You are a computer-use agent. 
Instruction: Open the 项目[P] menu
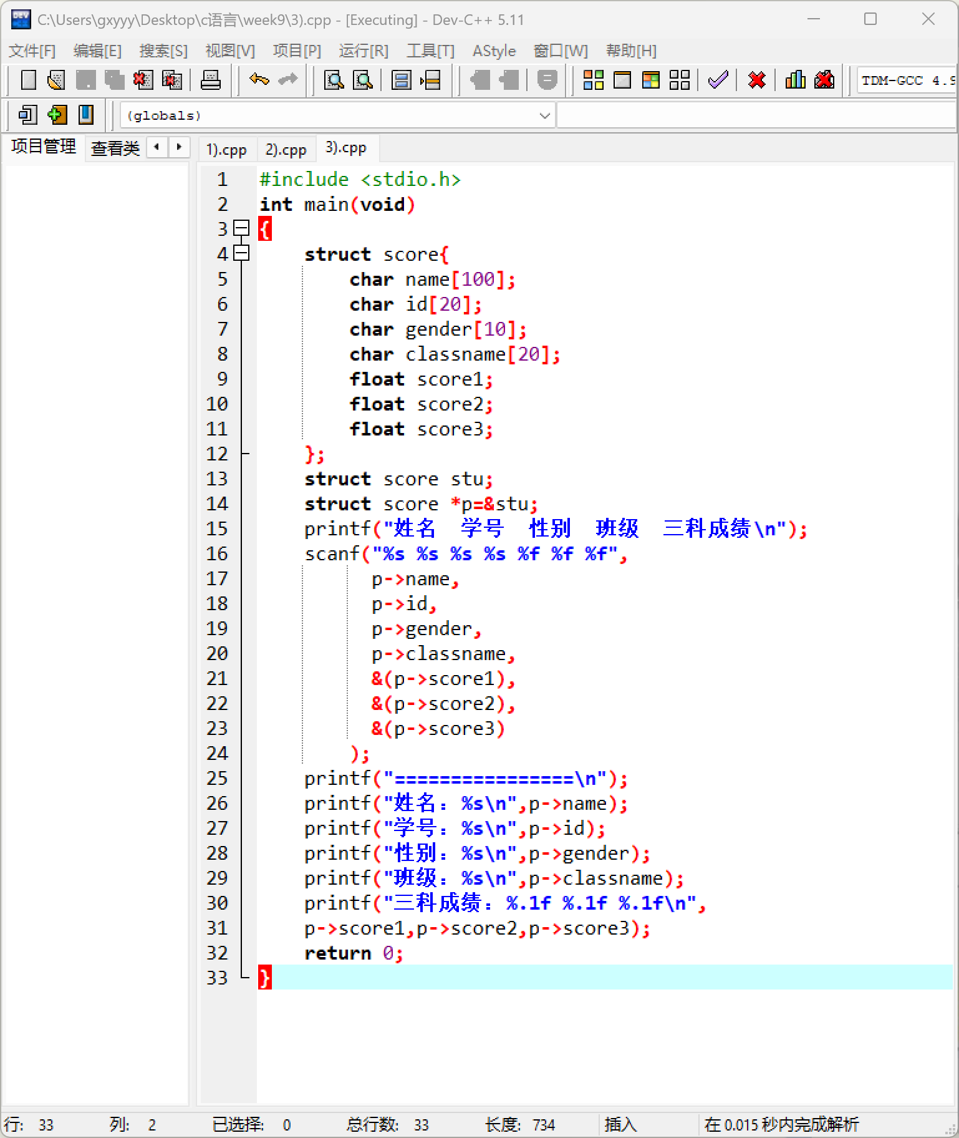(x=297, y=51)
